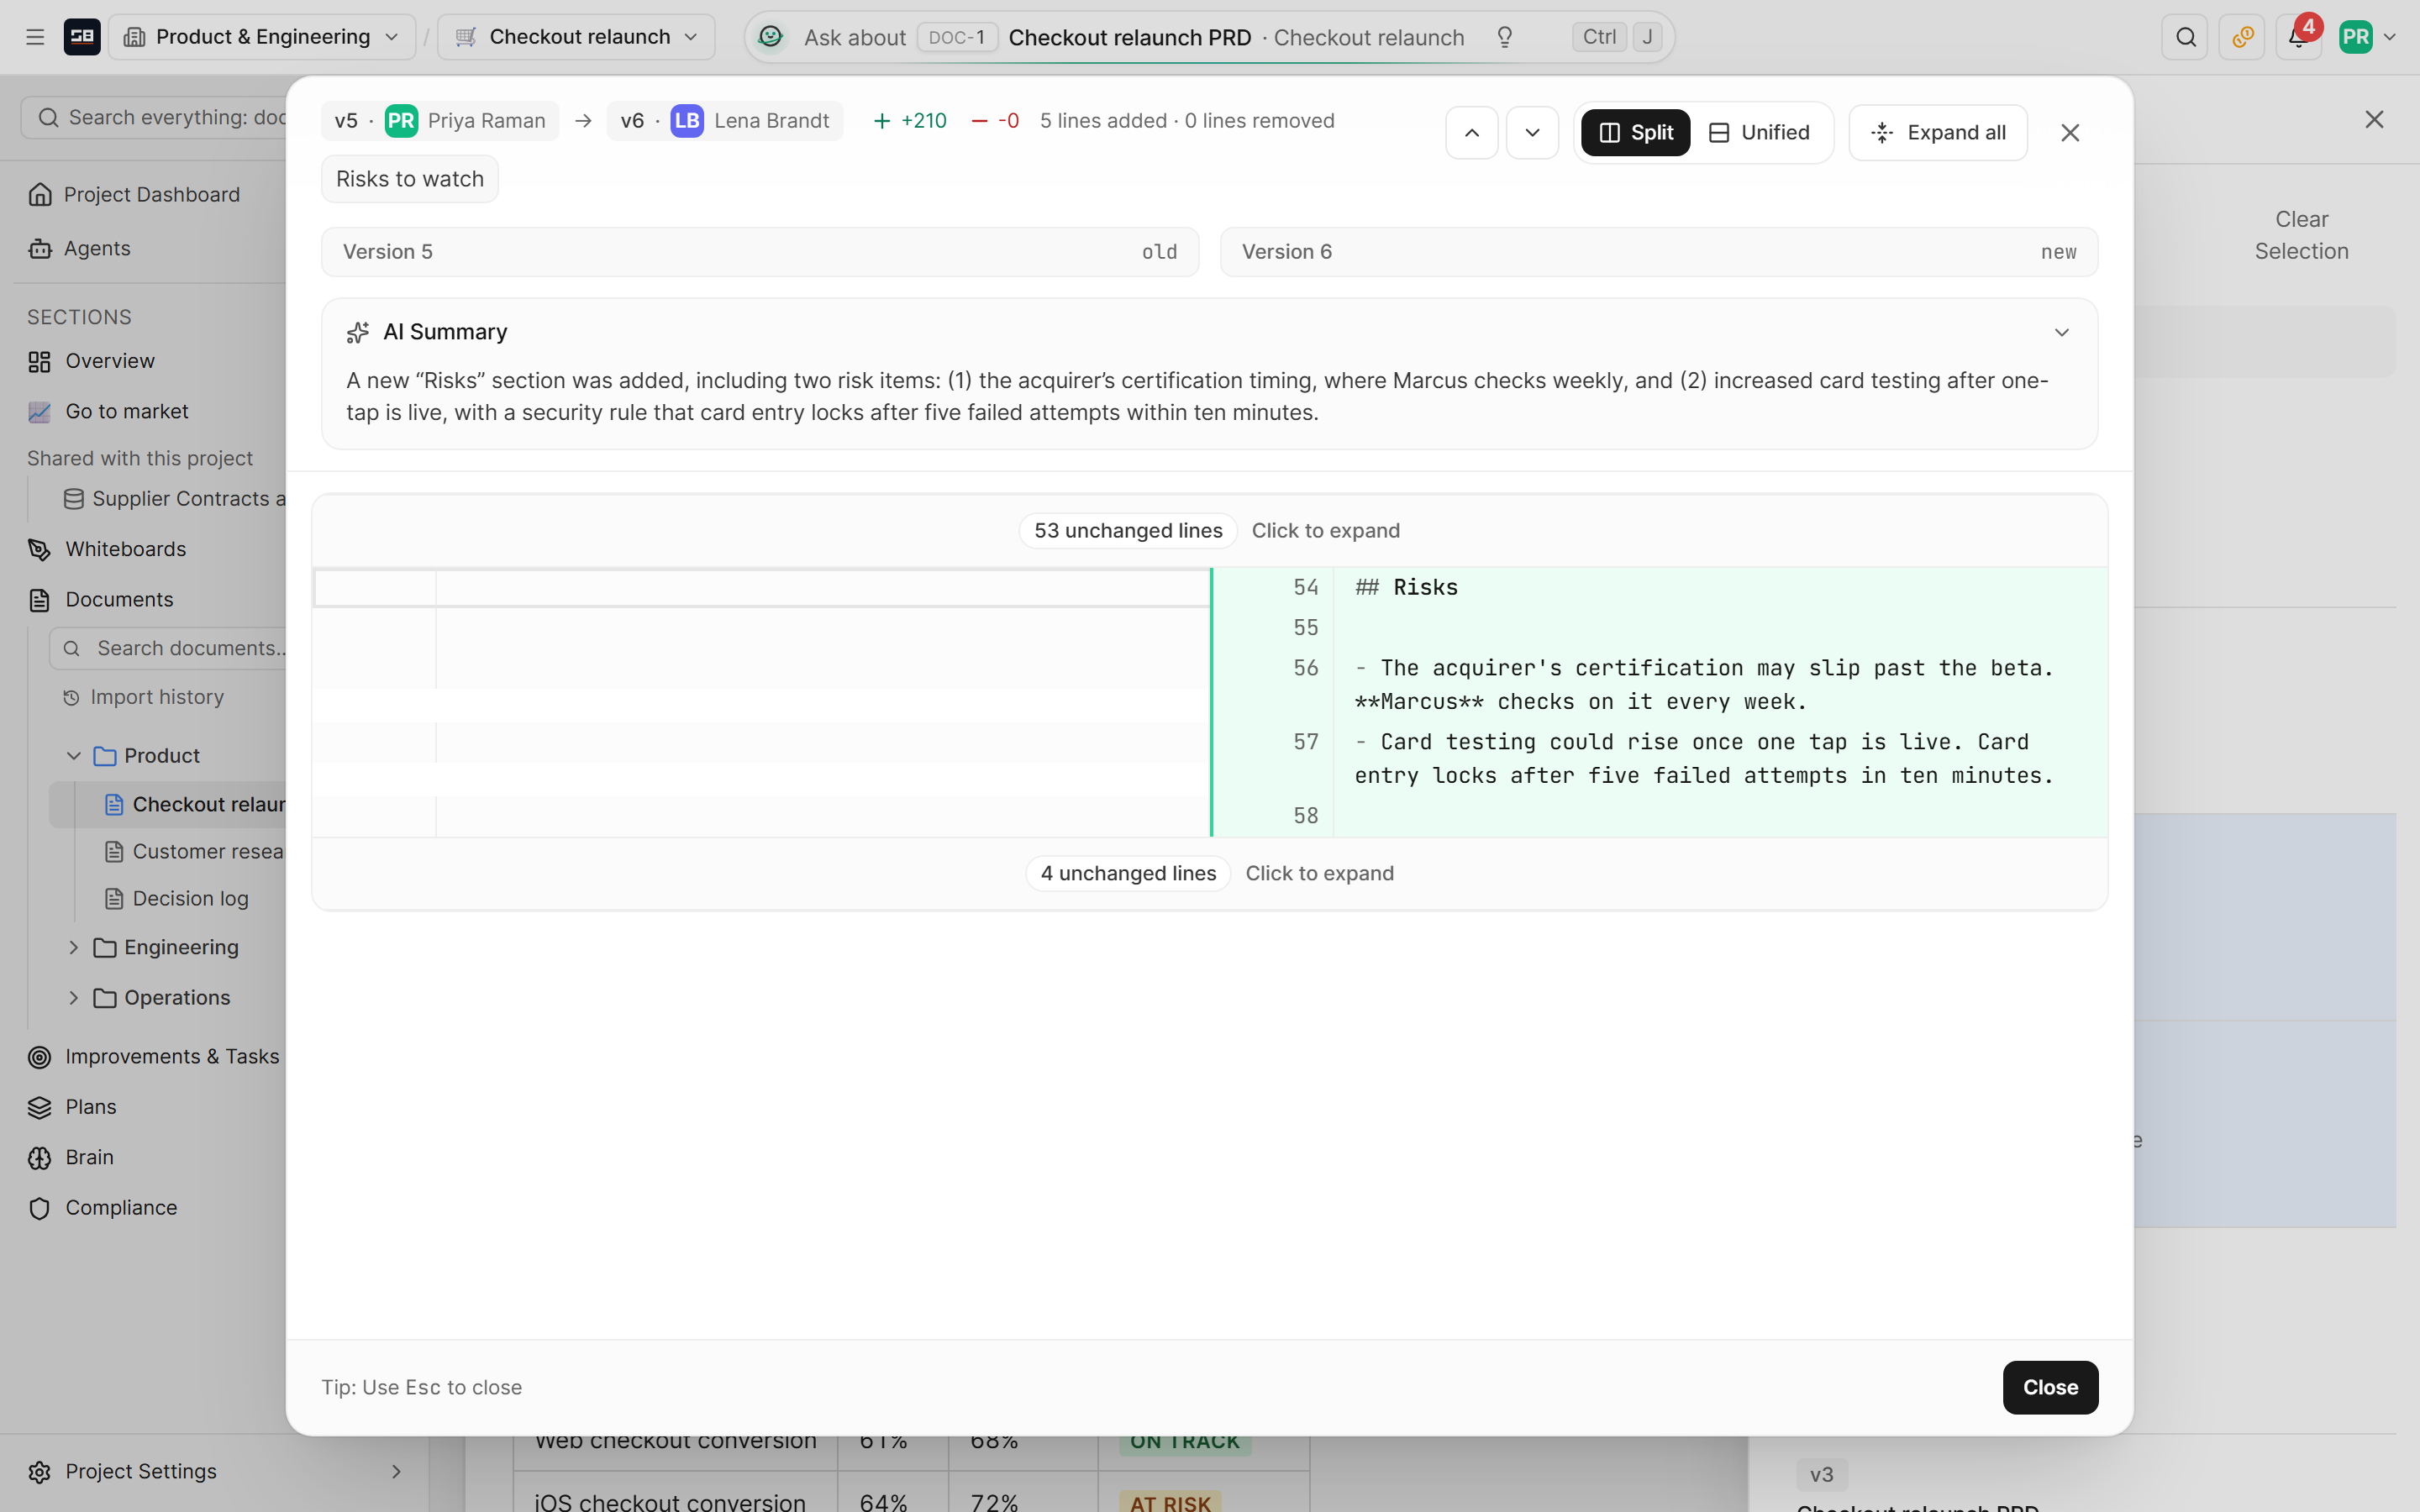Screen dimensions: 2420x1512
Task: Jump to next change arrow
Action: (1532, 132)
